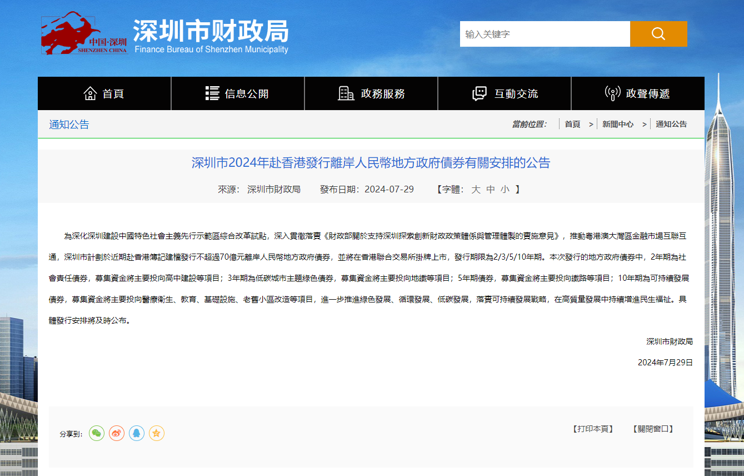This screenshot has height=476, width=744.
Task: Toggle medium font size with 中
Action: (x=489, y=189)
